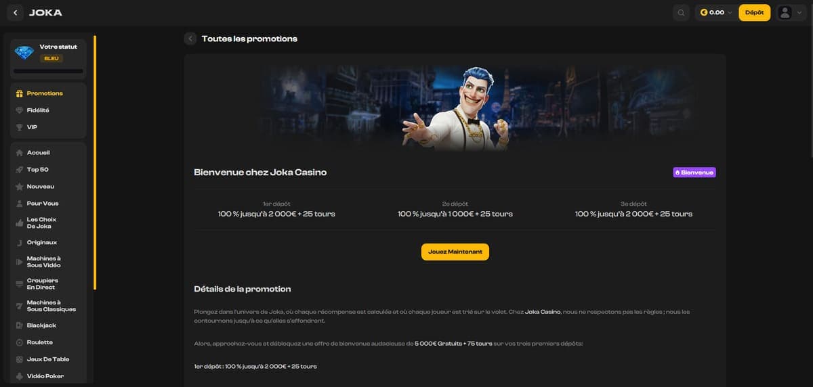Image resolution: width=813 pixels, height=387 pixels.
Task: Click the 5 000€ Gratuits + 75 tours text
Action: tap(453, 344)
